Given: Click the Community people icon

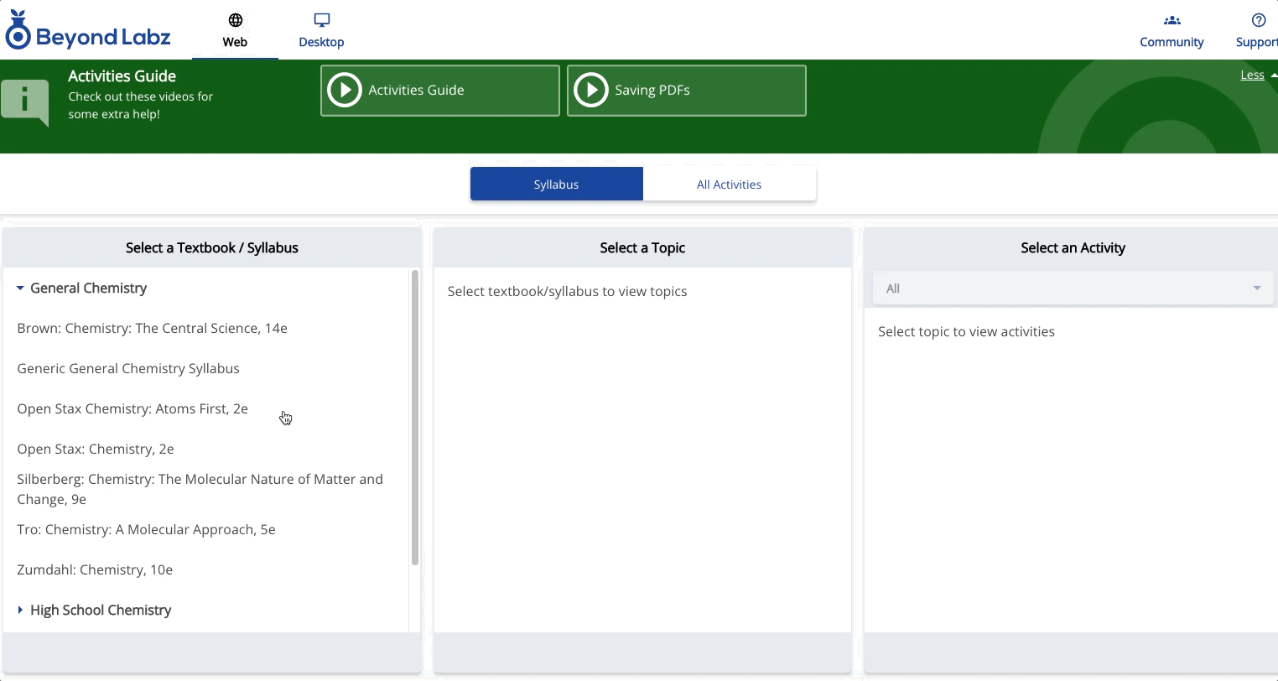Looking at the screenshot, I should [x=1172, y=20].
